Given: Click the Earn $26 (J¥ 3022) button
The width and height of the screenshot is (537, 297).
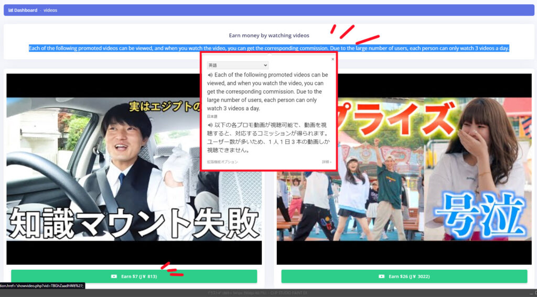Looking at the screenshot, I should click(x=404, y=276).
